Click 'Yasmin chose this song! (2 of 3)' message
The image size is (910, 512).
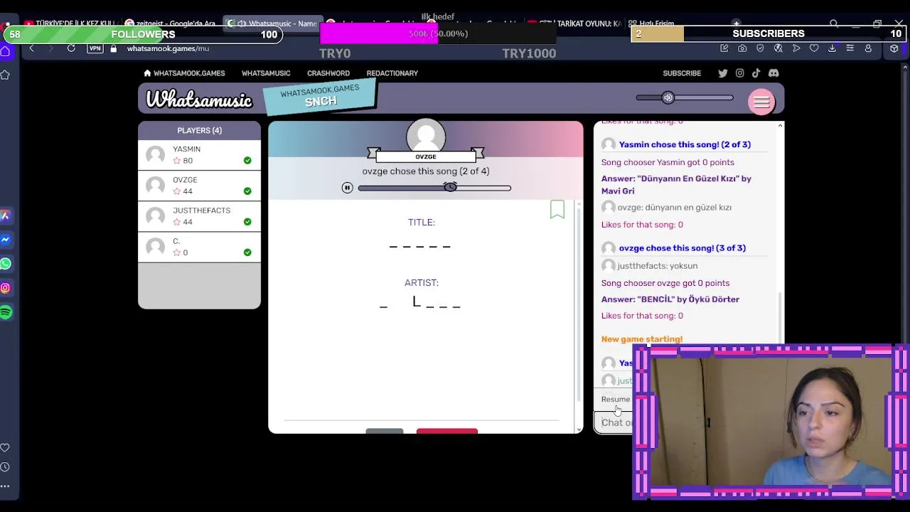point(685,144)
